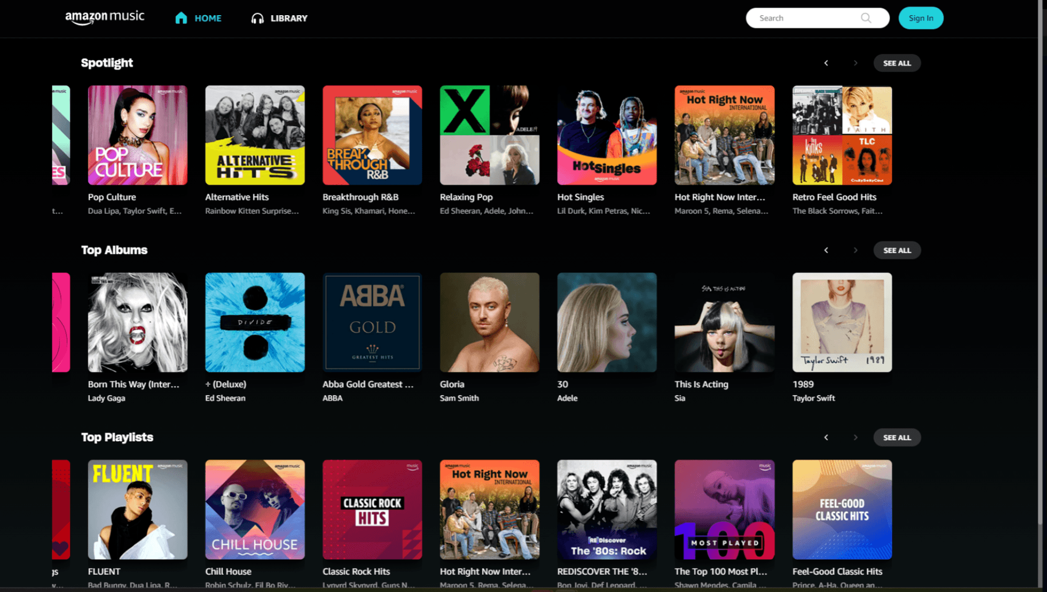The width and height of the screenshot is (1047, 592).
Task: Click the search magnifier icon
Action: (866, 18)
